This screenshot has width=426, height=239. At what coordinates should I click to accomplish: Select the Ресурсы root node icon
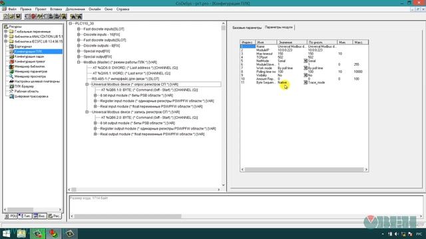[x=6, y=27]
